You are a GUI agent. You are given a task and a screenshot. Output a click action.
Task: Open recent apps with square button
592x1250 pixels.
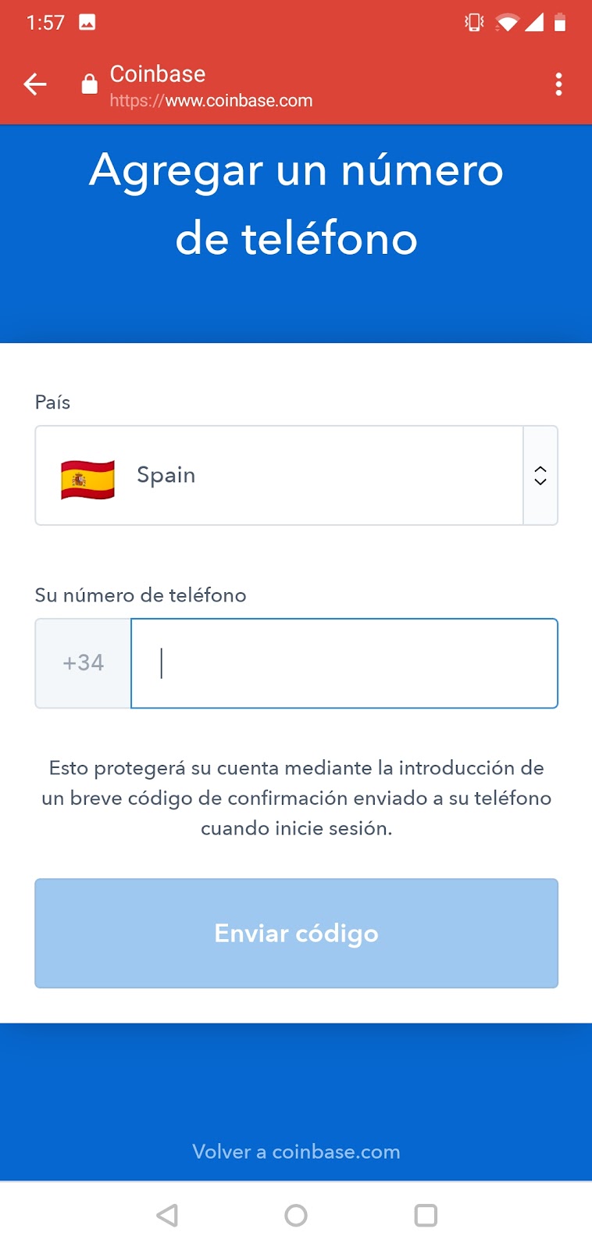point(426,1215)
